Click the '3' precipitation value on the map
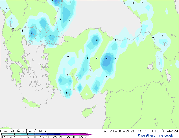179x138 pixels. click(x=66, y=93)
